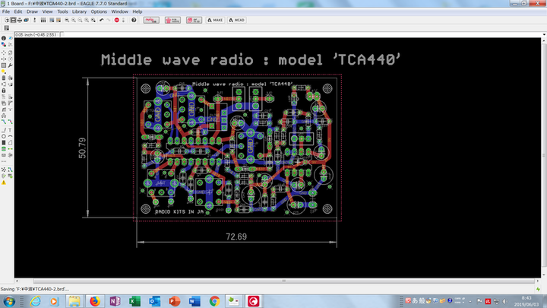Open the Design Link toolbar button
Screen dimensions: 547x308
[151, 20]
